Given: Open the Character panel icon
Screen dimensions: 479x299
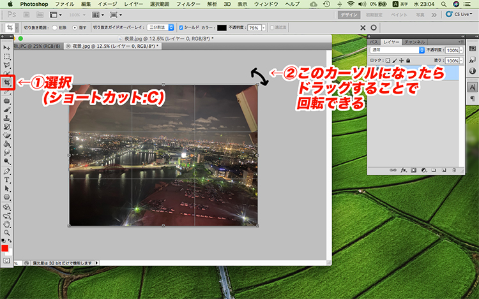Looking at the screenshot, I should 472,87.
